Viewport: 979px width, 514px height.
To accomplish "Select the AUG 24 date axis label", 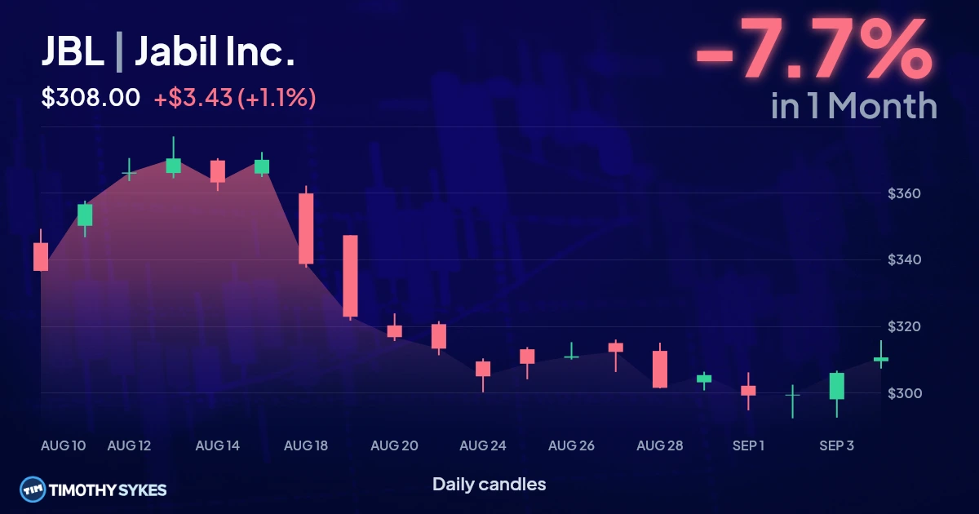I will click(x=483, y=445).
